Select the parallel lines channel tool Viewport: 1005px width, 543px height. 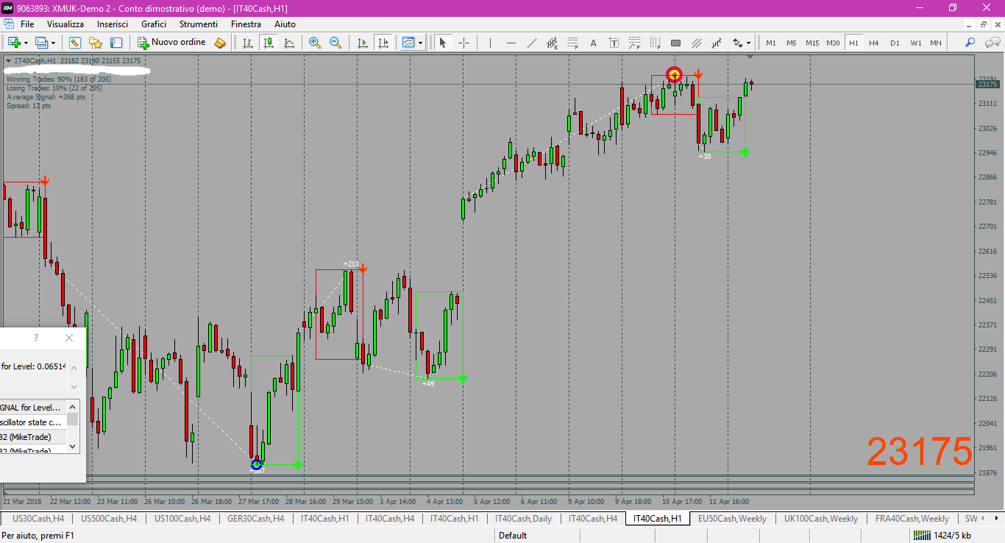point(697,43)
